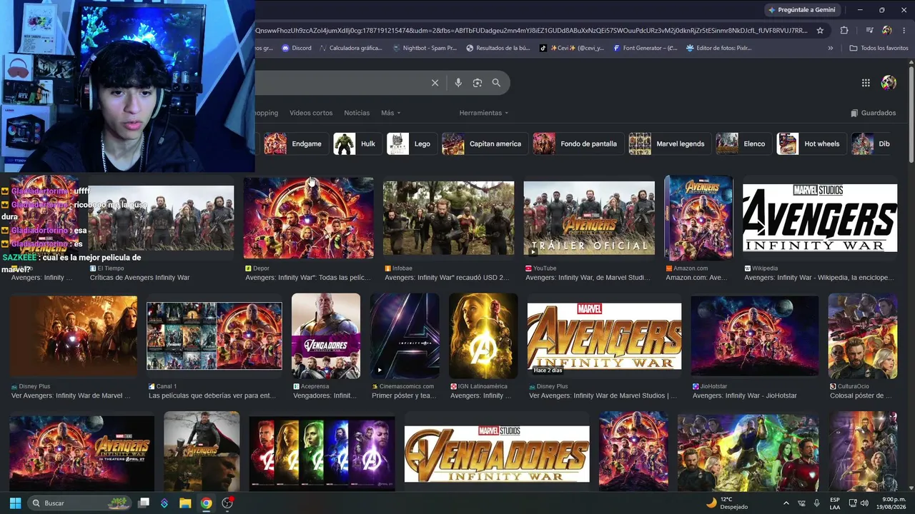
Task: Filter images by the Fondo de pantalla chip
Action: point(578,143)
